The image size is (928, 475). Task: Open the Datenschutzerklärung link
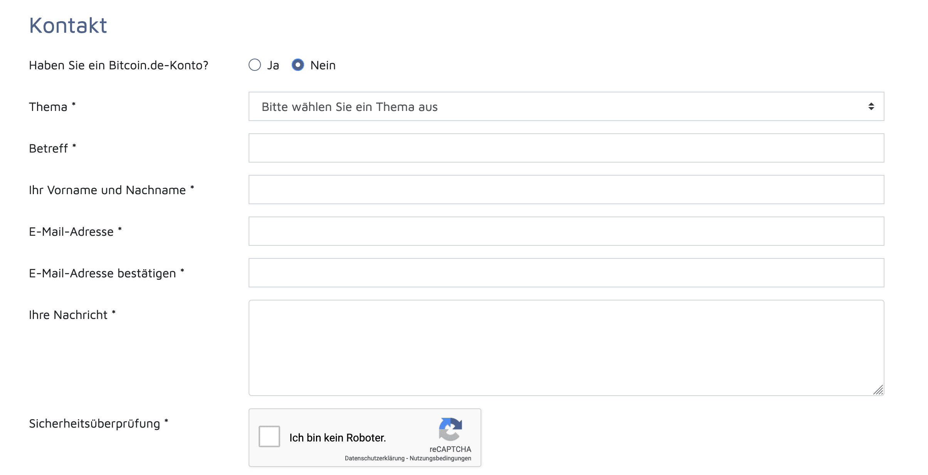374,458
